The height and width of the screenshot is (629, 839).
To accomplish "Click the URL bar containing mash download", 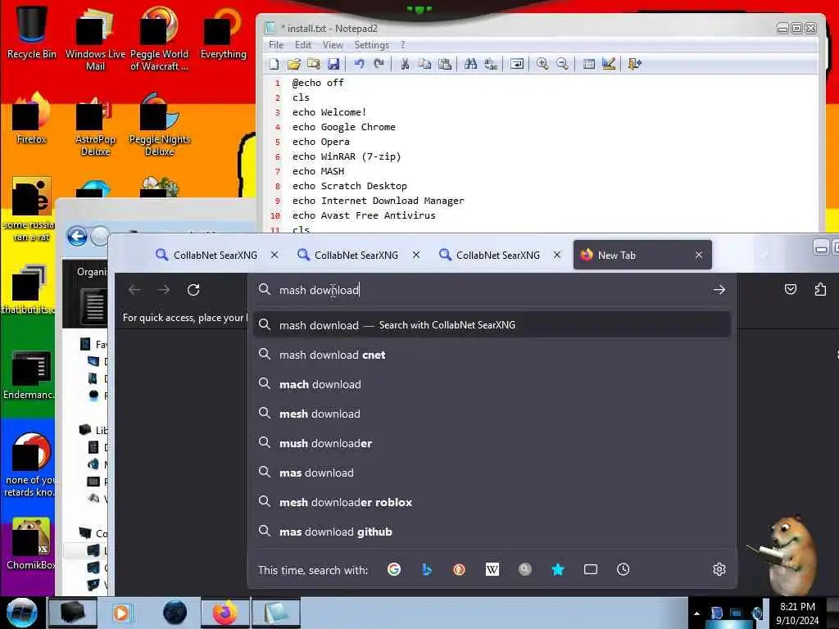I will 492,290.
